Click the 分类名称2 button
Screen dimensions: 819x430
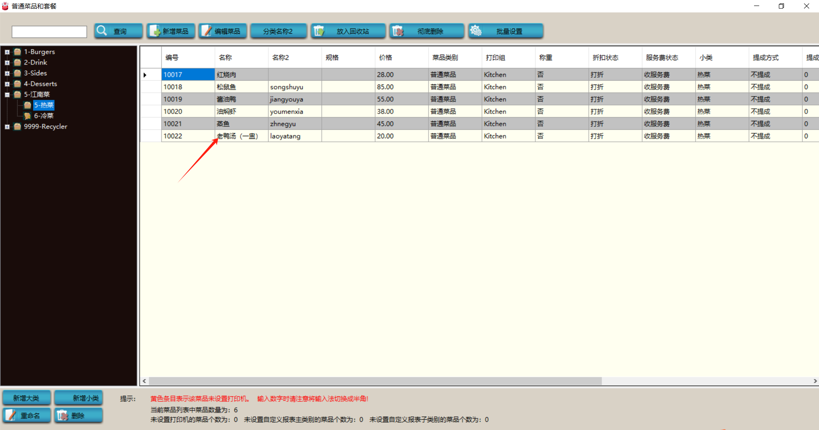pyautogui.click(x=278, y=31)
